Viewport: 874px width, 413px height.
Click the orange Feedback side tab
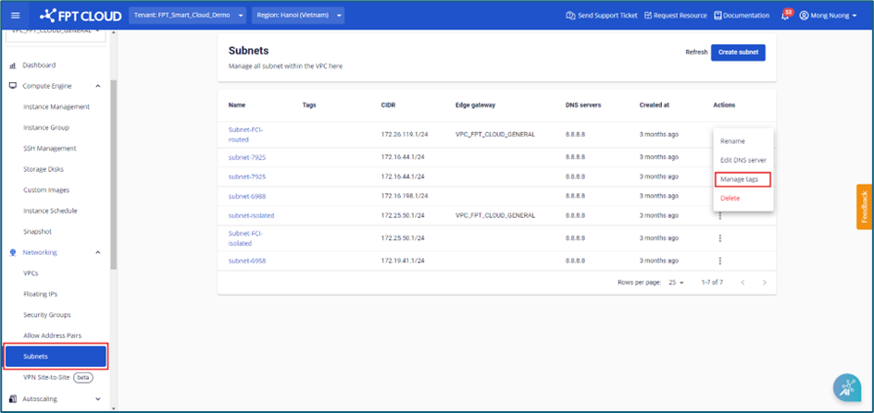tap(865, 206)
